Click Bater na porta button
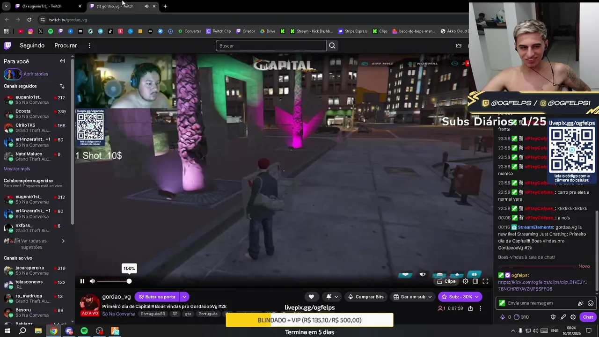This screenshot has width=599, height=337. click(x=157, y=297)
